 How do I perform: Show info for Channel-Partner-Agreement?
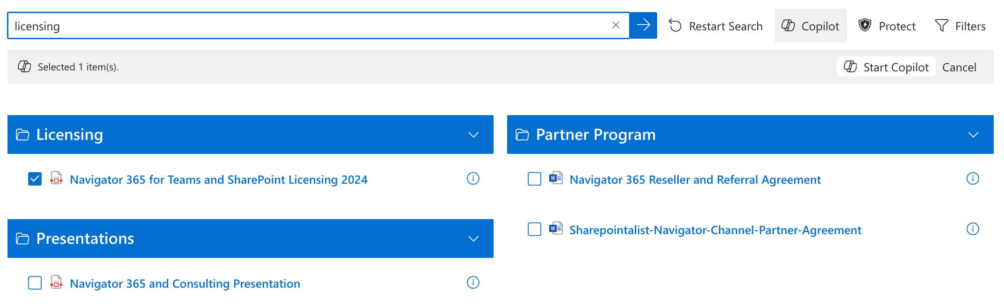coord(973,229)
